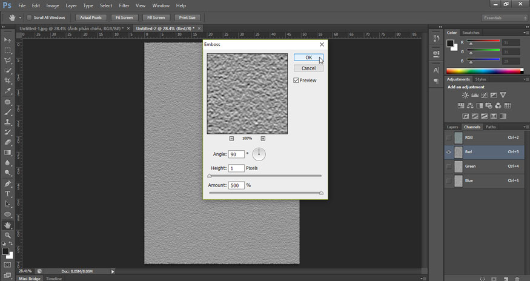
Task: Toggle Quick Mask mode icon
Action: (x=7, y=265)
